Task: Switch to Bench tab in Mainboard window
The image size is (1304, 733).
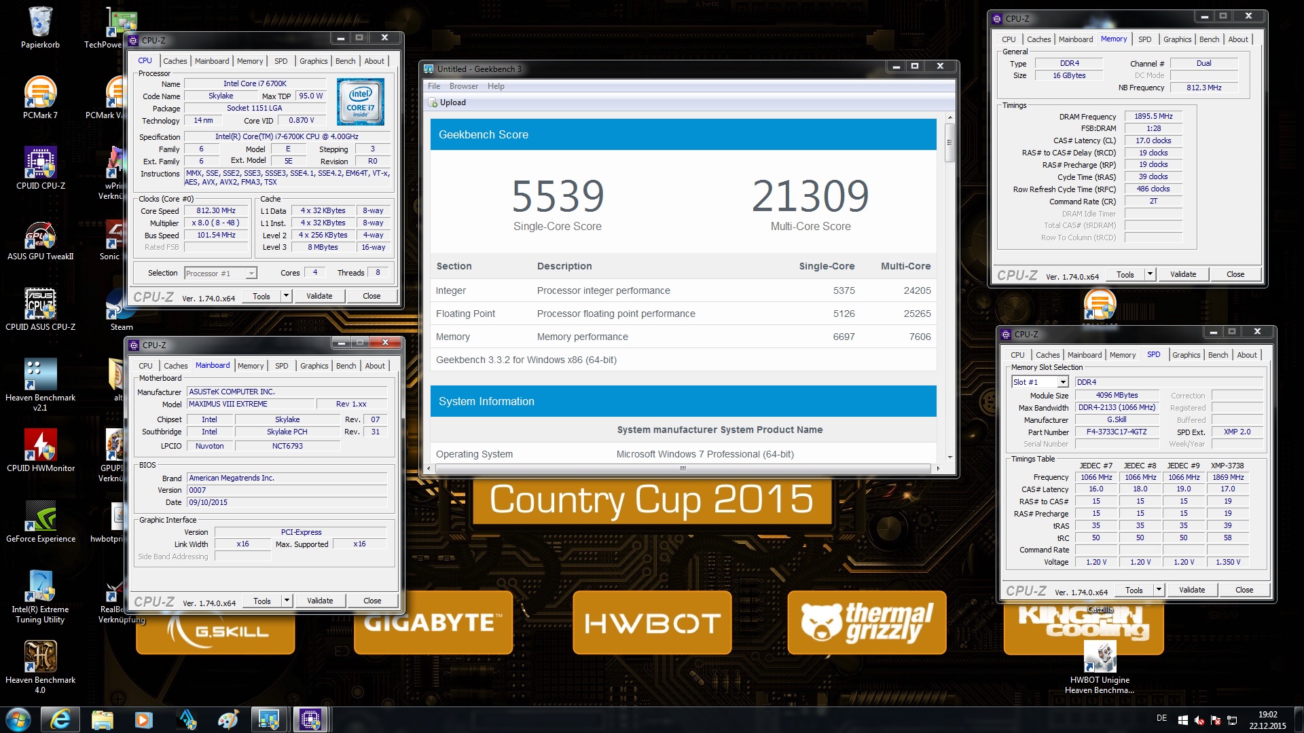Action: 346,366
